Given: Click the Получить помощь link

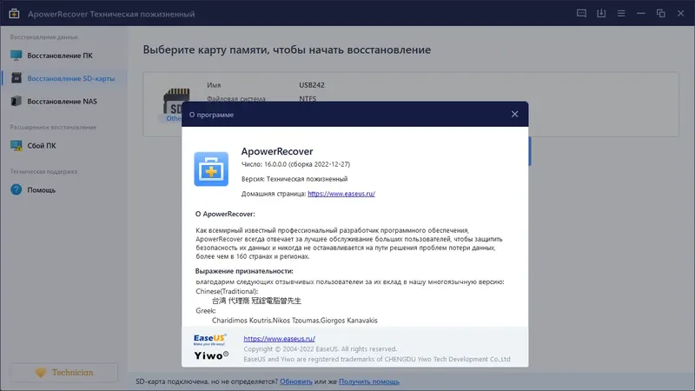Looking at the screenshot, I should pos(368,381).
